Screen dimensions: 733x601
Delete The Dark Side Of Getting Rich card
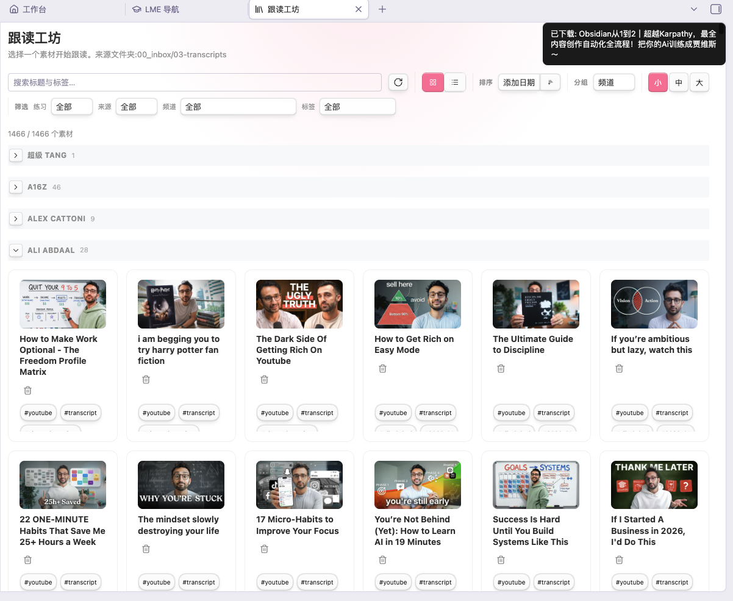(x=264, y=380)
